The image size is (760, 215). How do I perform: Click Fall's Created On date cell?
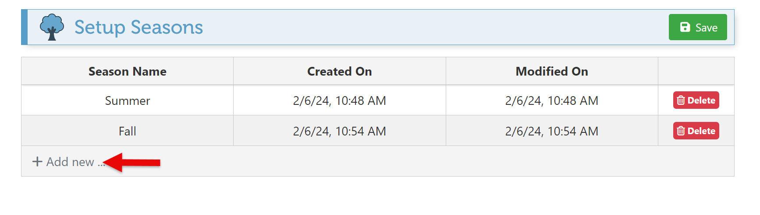[339, 131]
